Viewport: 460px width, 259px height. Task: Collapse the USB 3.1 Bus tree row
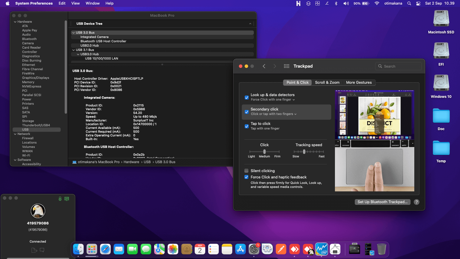point(73,50)
